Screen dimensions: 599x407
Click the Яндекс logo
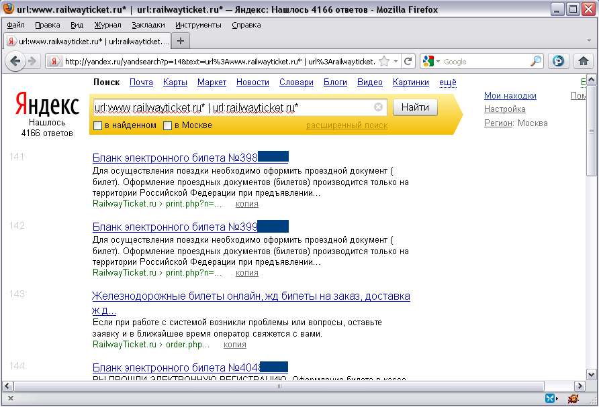pyautogui.click(x=48, y=104)
